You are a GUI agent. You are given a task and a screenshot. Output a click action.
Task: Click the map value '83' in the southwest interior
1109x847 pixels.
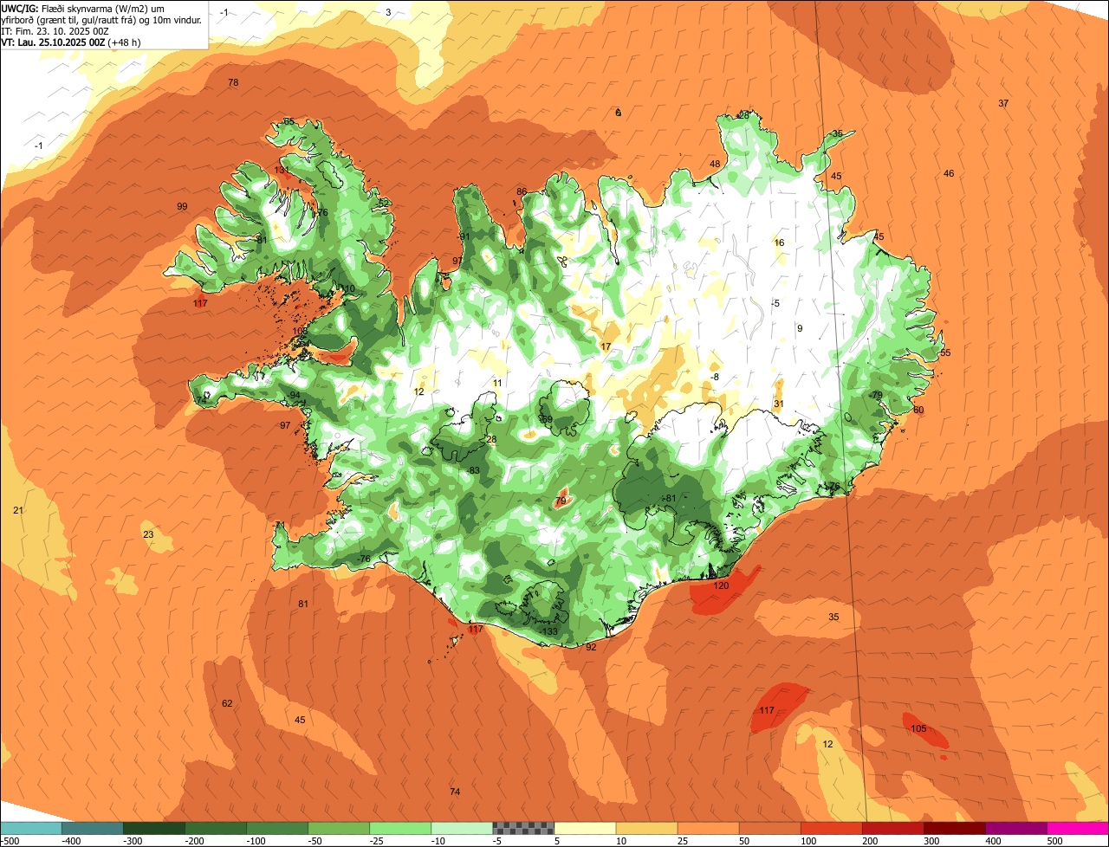click(474, 470)
